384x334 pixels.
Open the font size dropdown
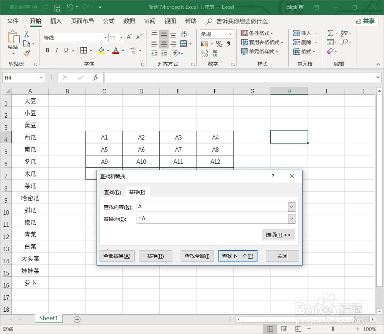tap(121, 38)
